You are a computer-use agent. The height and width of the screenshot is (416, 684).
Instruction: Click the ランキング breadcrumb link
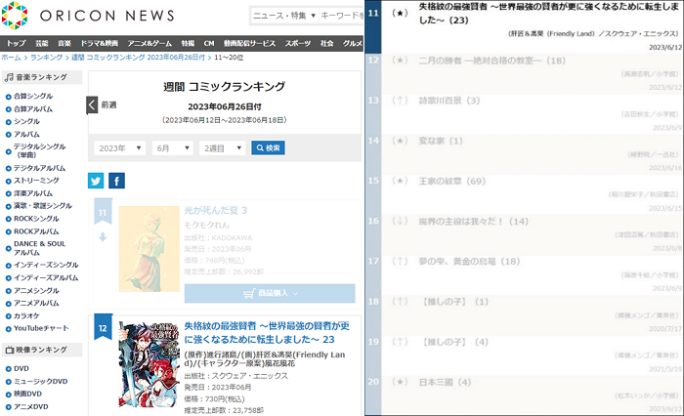click(x=46, y=58)
